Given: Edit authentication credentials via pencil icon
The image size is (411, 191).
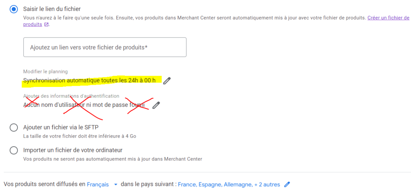Looking at the screenshot, I should tap(156, 105).
